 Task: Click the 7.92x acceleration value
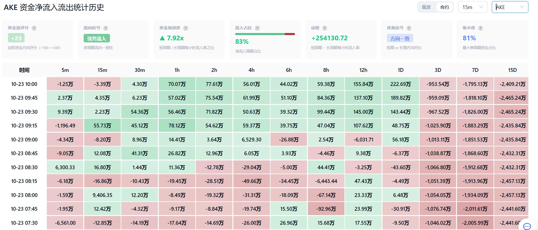pos(172,38)
